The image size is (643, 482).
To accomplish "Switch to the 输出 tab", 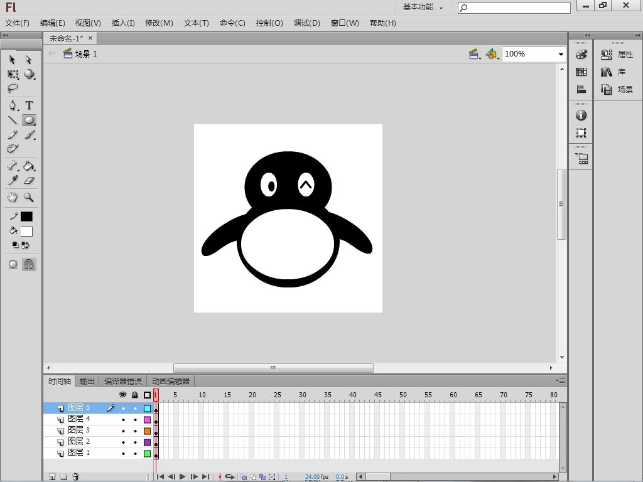I will click(x=87, y=381).
